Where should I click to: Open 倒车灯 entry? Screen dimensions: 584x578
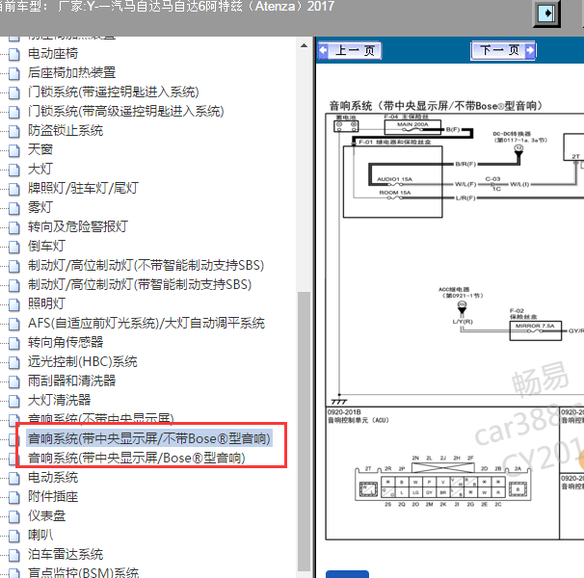[46, 247]
